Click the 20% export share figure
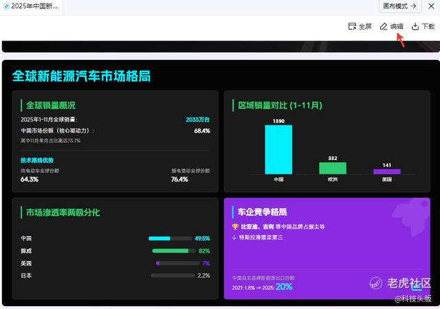The width and height of the screenshot is (440, 309). point(284,286)
